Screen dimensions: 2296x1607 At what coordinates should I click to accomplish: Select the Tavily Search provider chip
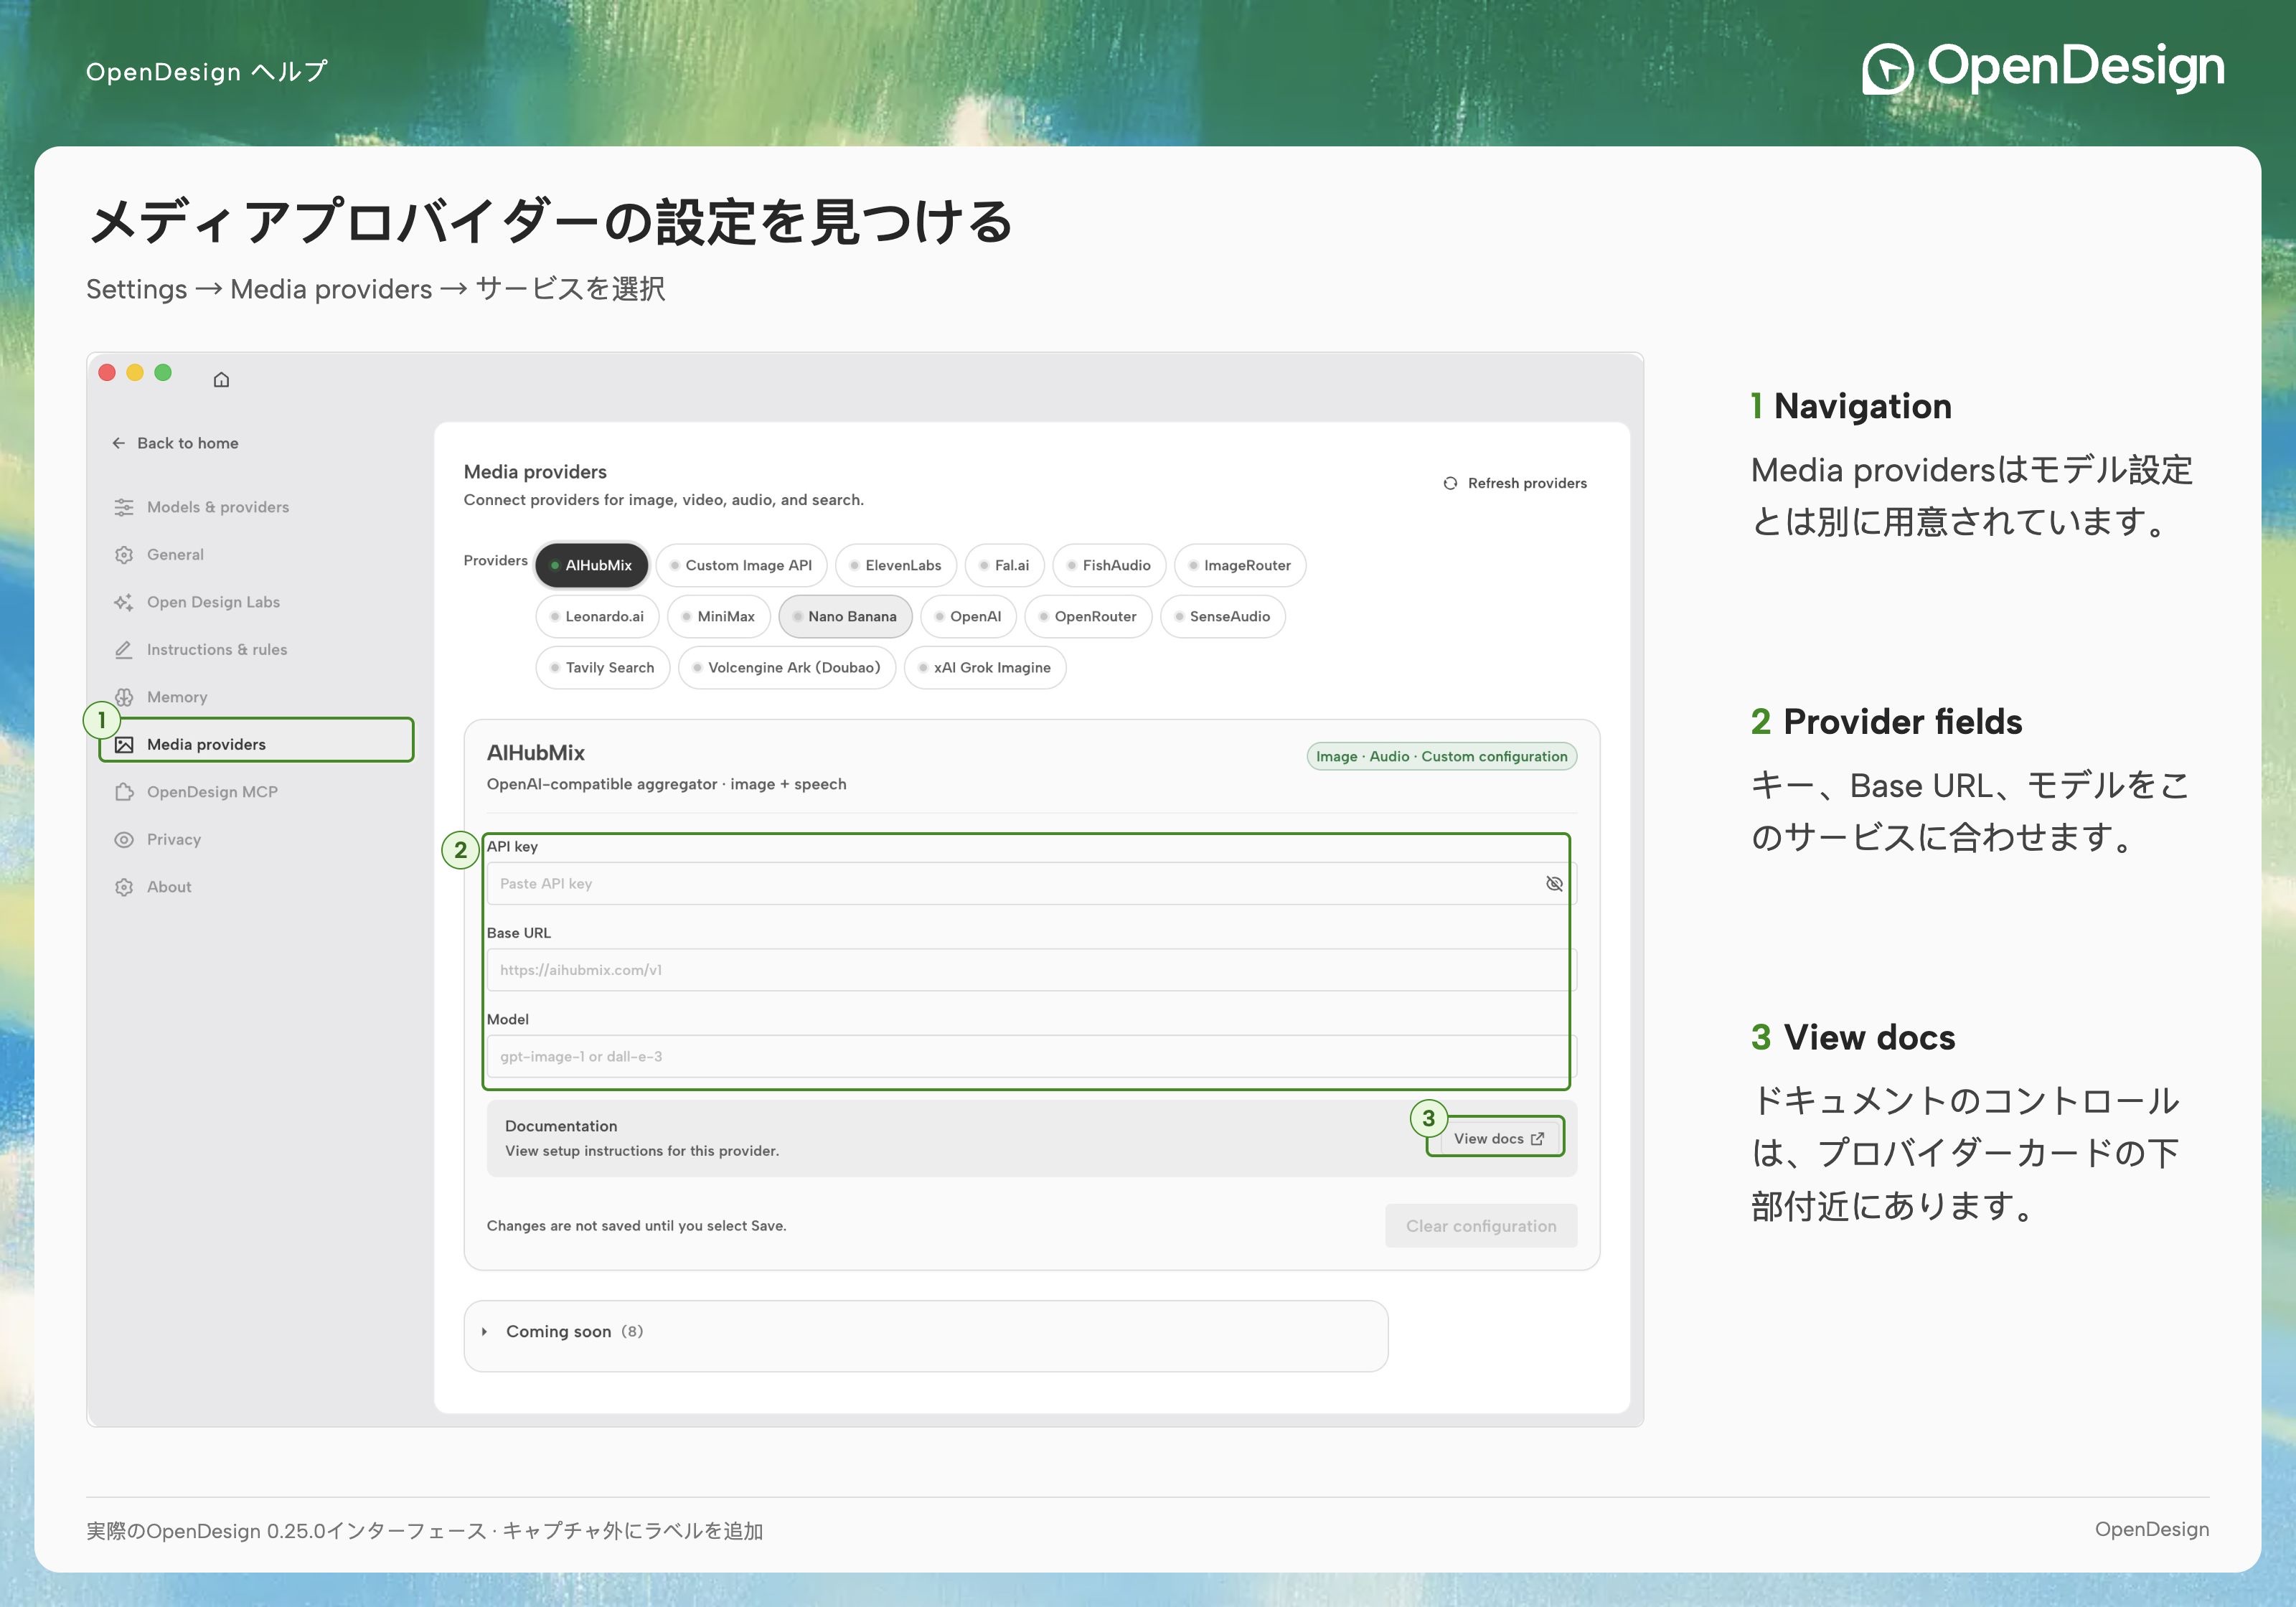click(x=603, y=668)
